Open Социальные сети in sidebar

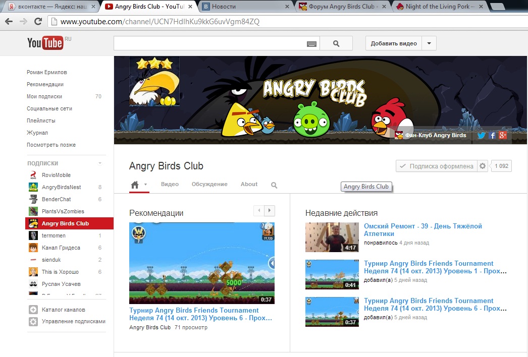point(49,109)
